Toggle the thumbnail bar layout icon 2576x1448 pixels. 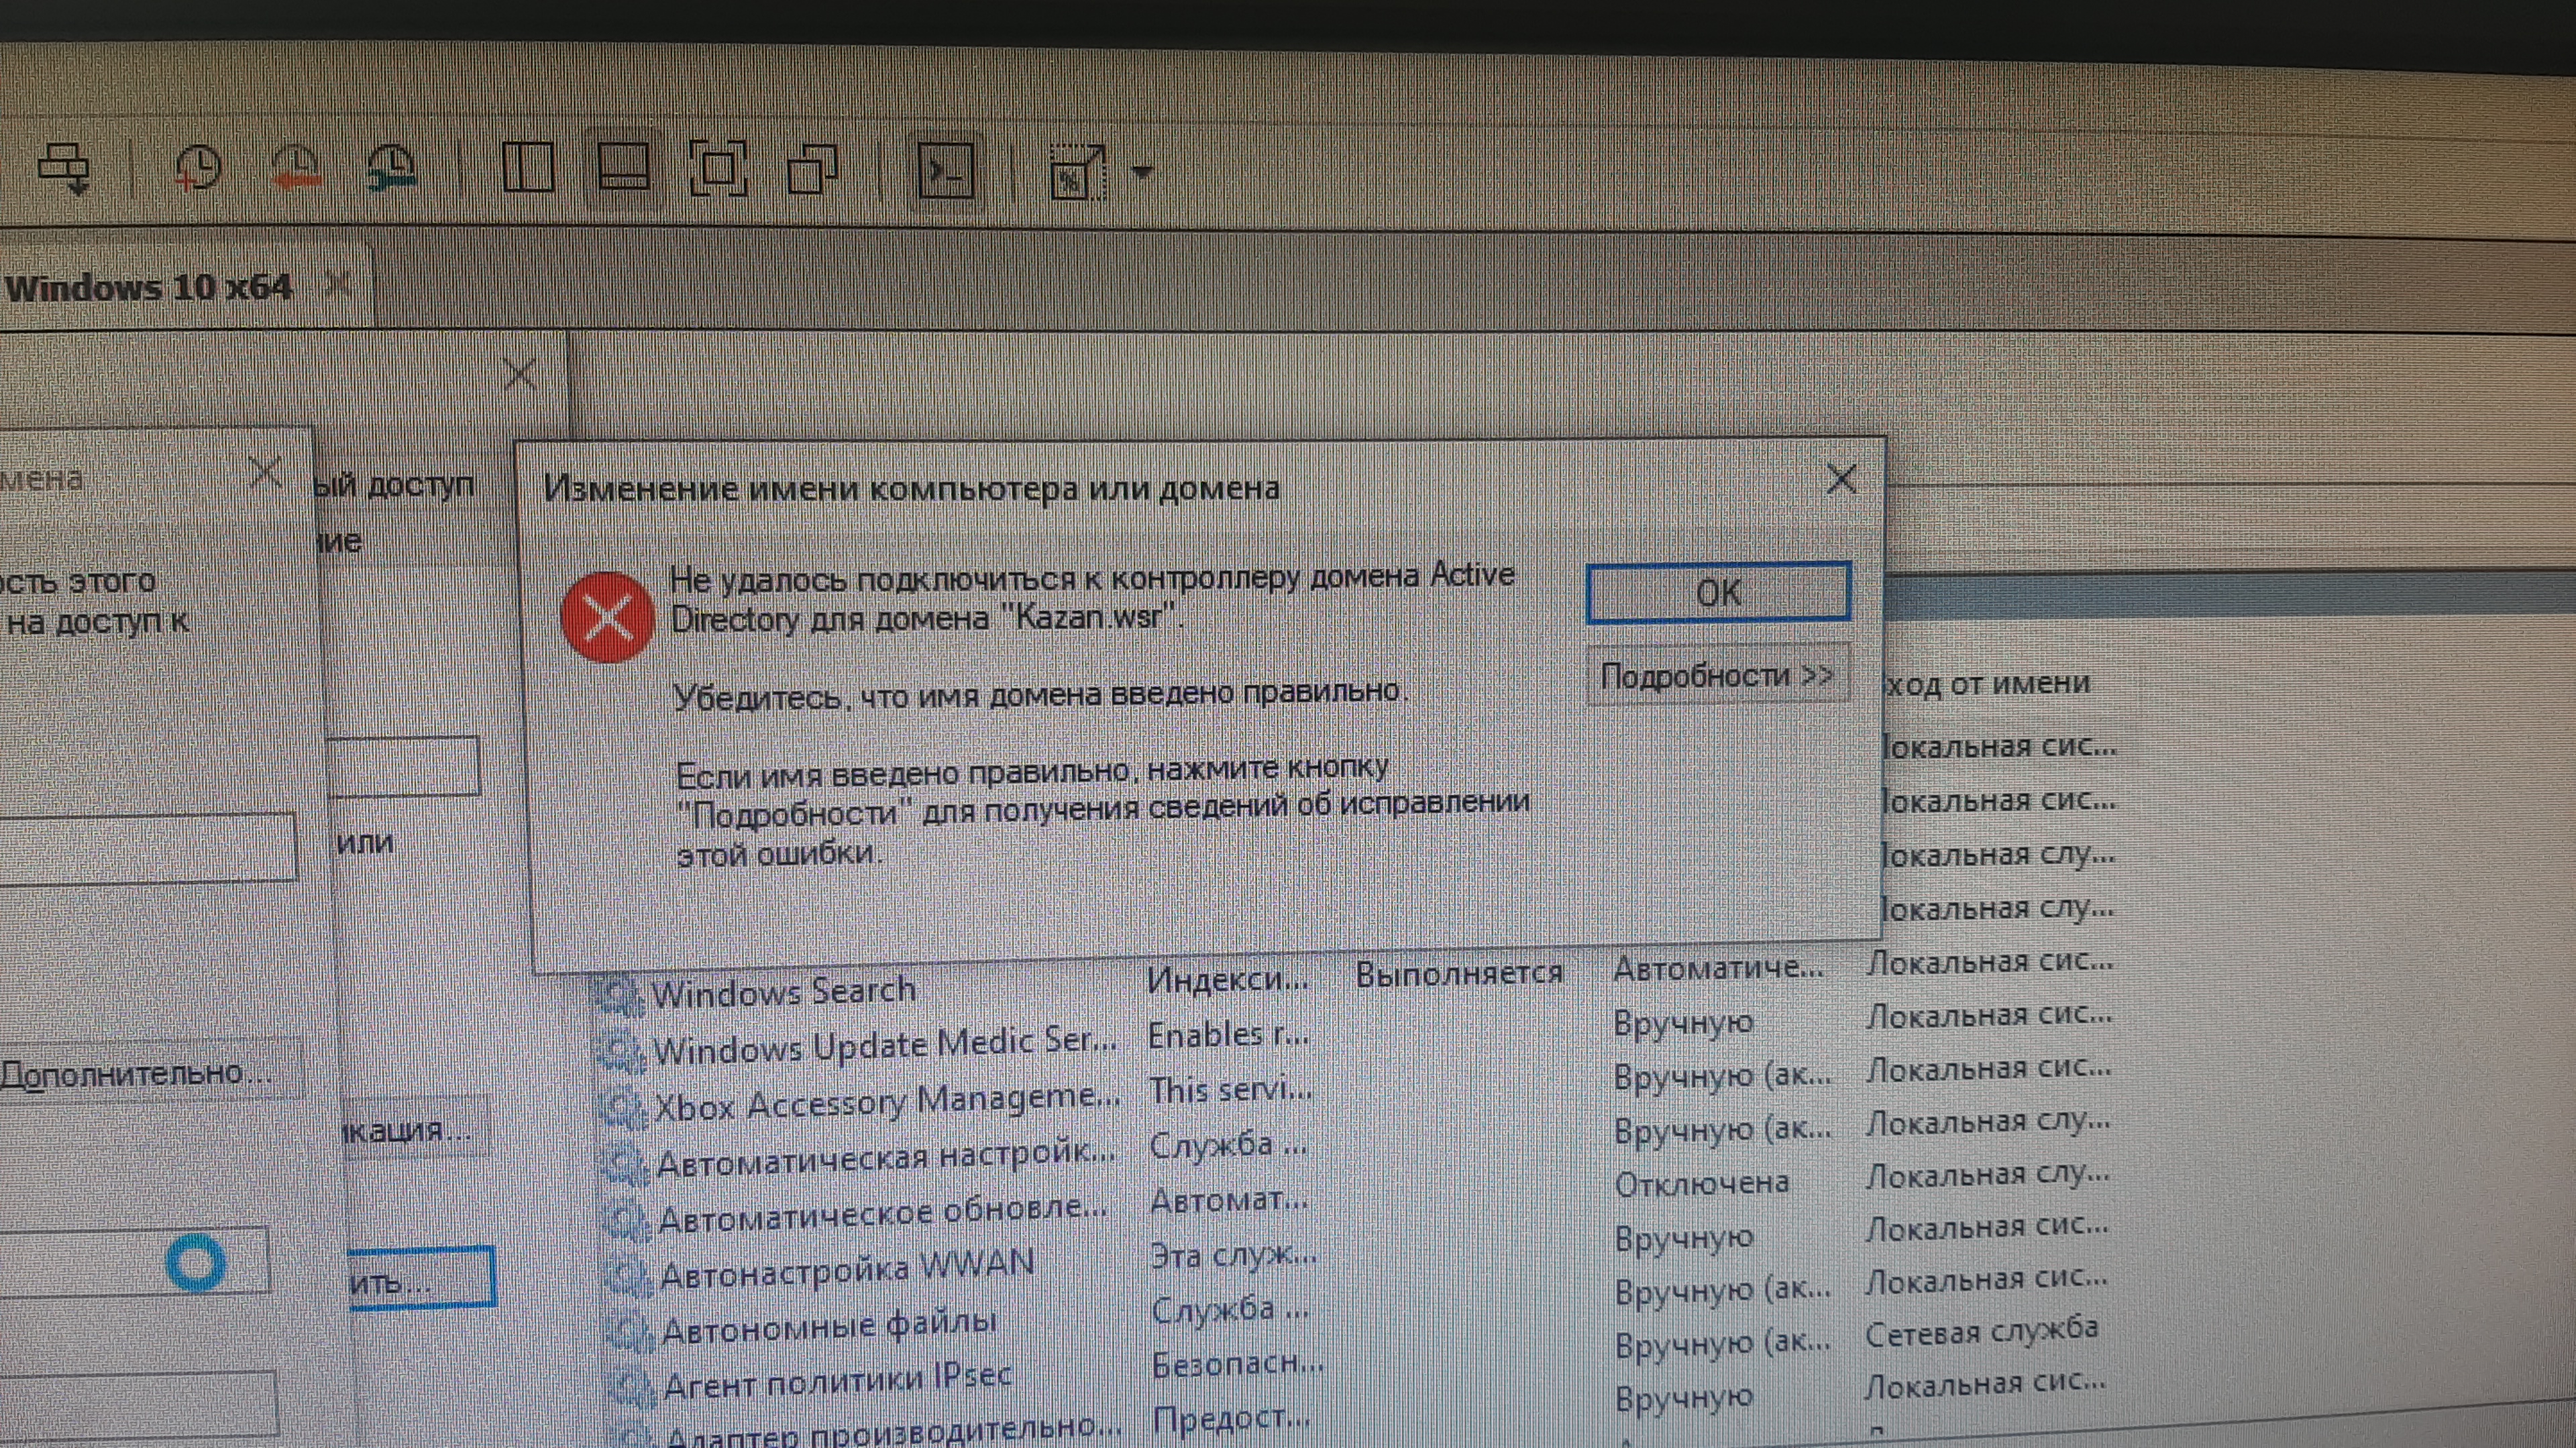click(x=623, y=167)
